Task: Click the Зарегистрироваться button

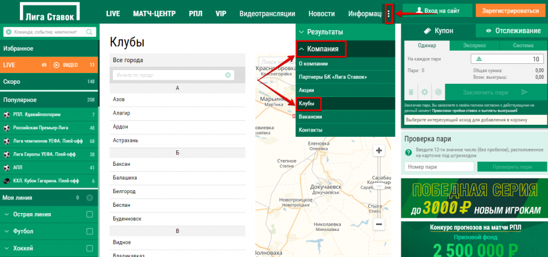Action: pyautogui.click(x=510, y=11)
